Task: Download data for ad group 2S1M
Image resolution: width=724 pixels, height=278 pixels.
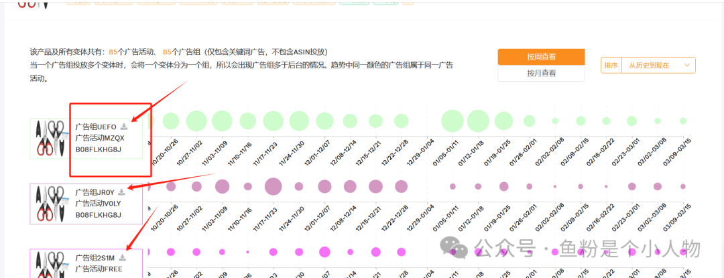Action: coord(123,257)
